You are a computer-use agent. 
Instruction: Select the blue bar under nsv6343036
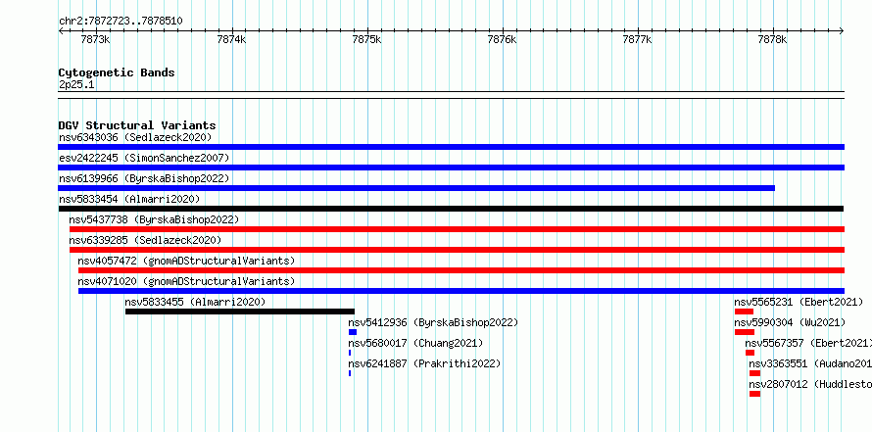coord(451,147)
